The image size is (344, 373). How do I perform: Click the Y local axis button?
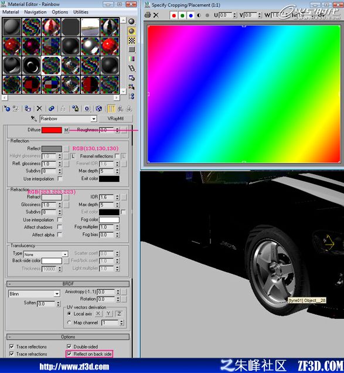pos(108,314)
